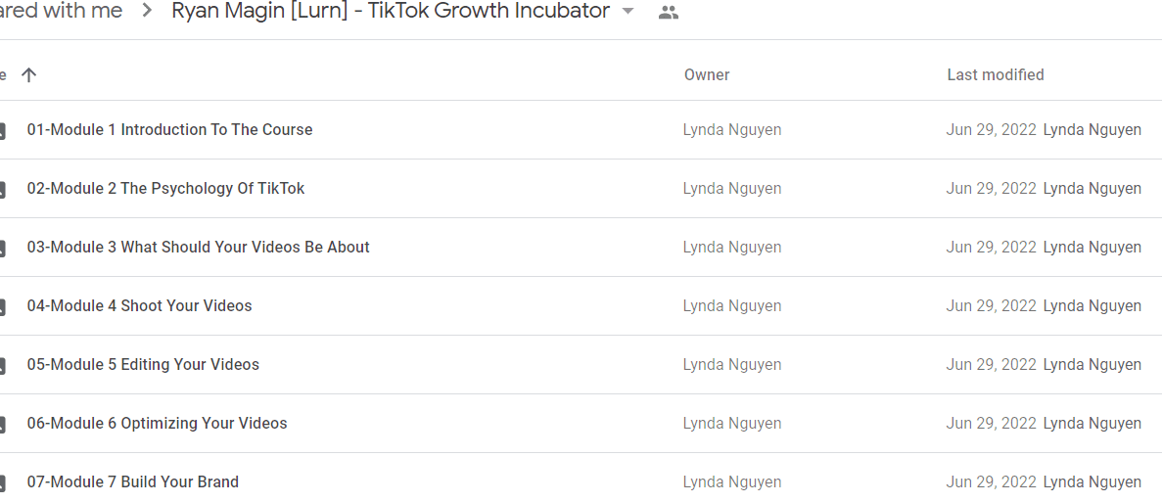Click owner Lynda Nguyen in Module 2 row

731,189
